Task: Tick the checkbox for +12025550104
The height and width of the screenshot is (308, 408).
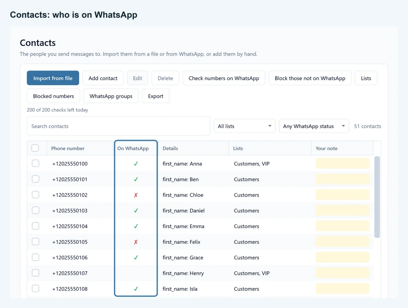Action: click(x=36, y=226)
